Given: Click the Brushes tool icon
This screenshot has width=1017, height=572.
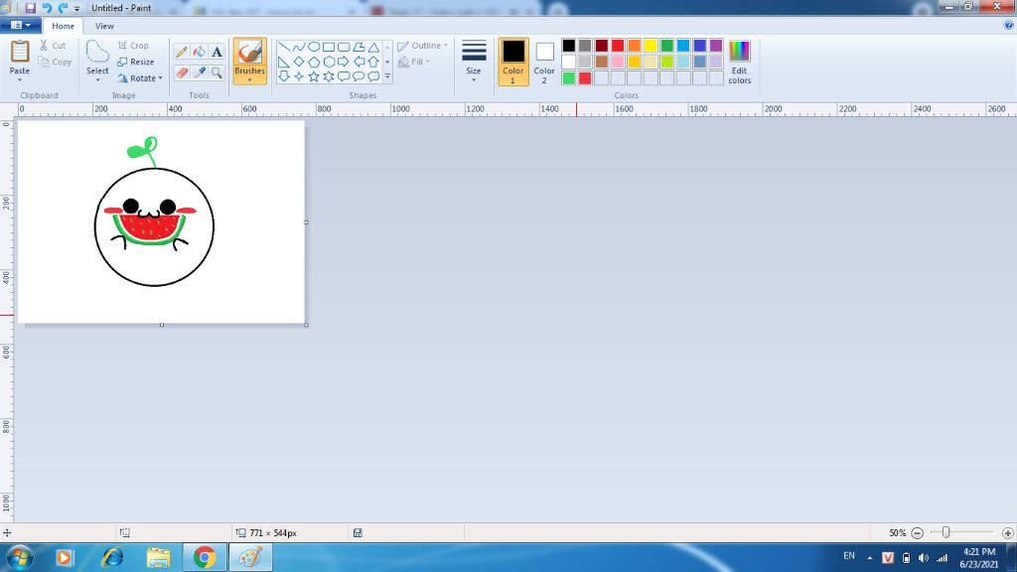Looking at the screenshot, I should pyautogui.click(x=249, y=53).
